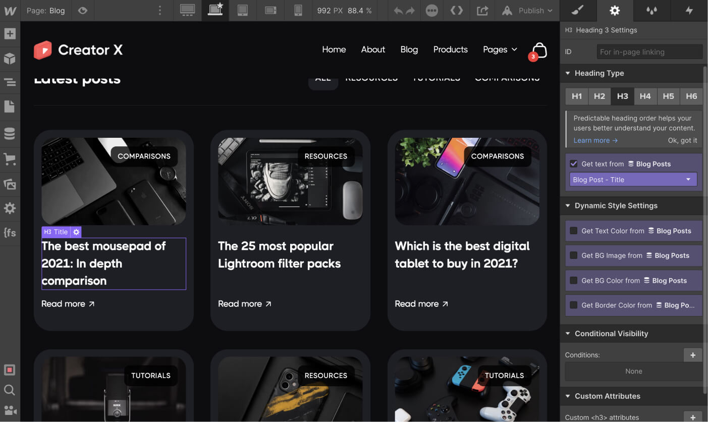Image resolution: width=708 pixels, height=422 pixels.
Task: Open the Navigator panel
Action: point(10,82)
